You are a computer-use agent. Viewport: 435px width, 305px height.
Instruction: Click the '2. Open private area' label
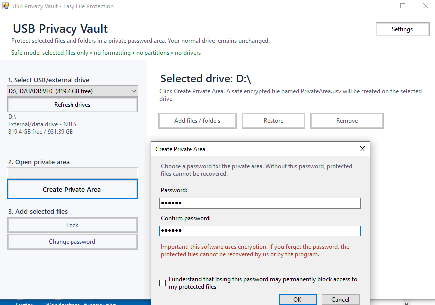tap(39, 162)
